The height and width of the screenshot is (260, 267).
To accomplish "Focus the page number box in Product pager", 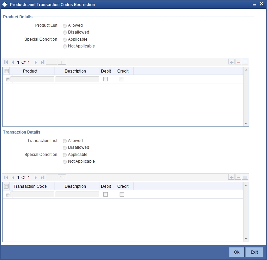I will click(x=52, y=62).
